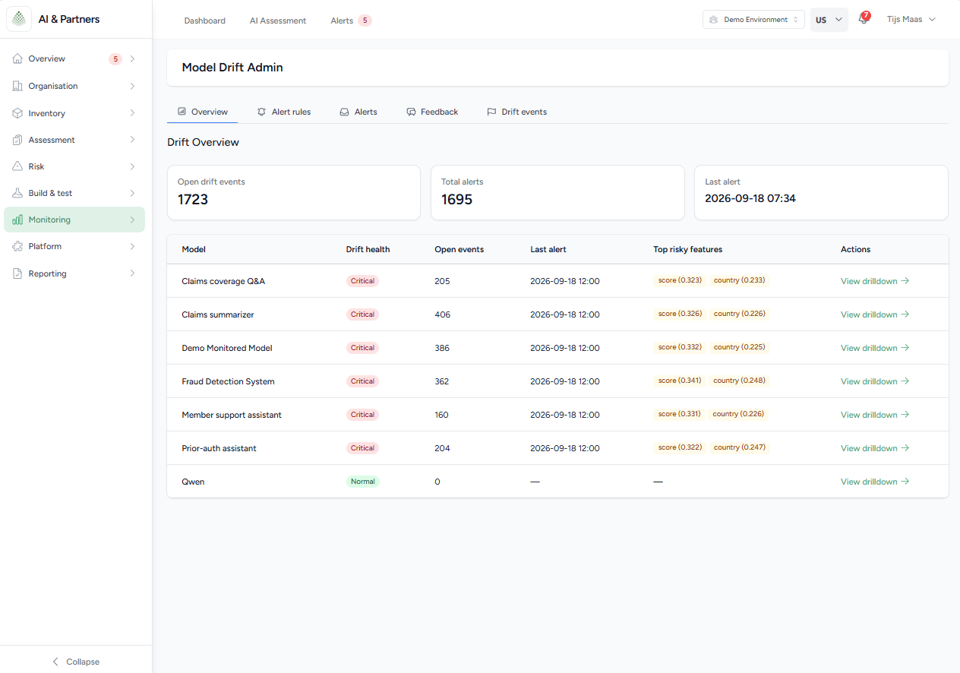Click the country (0.233) feature chip

pos(739,280)
